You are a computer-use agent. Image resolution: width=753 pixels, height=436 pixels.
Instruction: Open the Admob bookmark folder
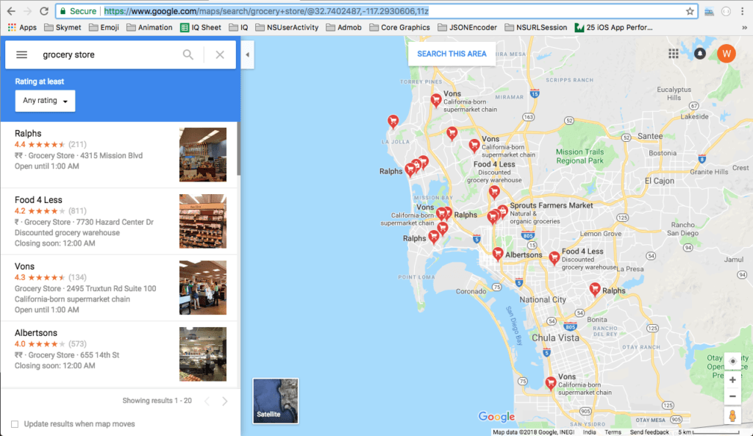coord(344,27)
